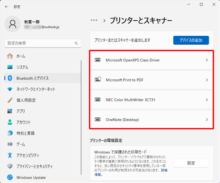Open アプリ via its apps icon

pos(10,111)
